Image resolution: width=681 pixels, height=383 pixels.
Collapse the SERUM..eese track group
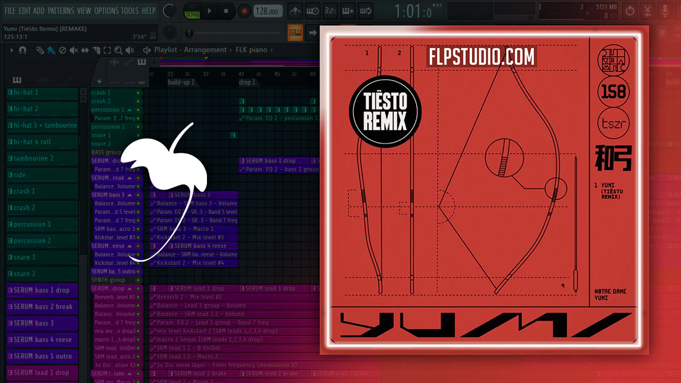[x=130, y=246]
